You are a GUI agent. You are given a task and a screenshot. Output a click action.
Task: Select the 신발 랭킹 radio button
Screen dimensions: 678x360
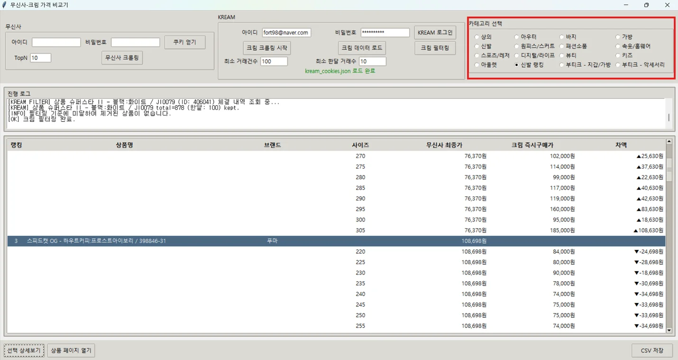point(517,65)
